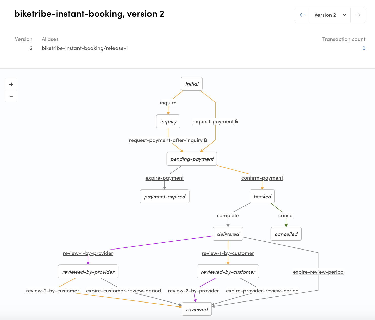Viewport: 375px width, 320px height.
Task: Click the review-1-by-provider transition
Action: [x=88, y=253]
